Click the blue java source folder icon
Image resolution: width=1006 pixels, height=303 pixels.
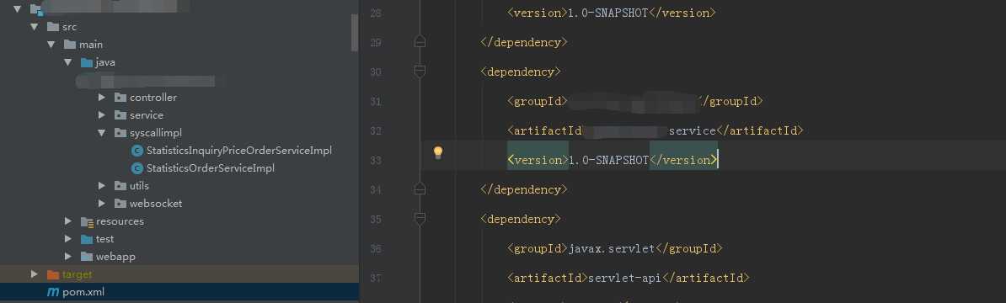click(87, 62)
